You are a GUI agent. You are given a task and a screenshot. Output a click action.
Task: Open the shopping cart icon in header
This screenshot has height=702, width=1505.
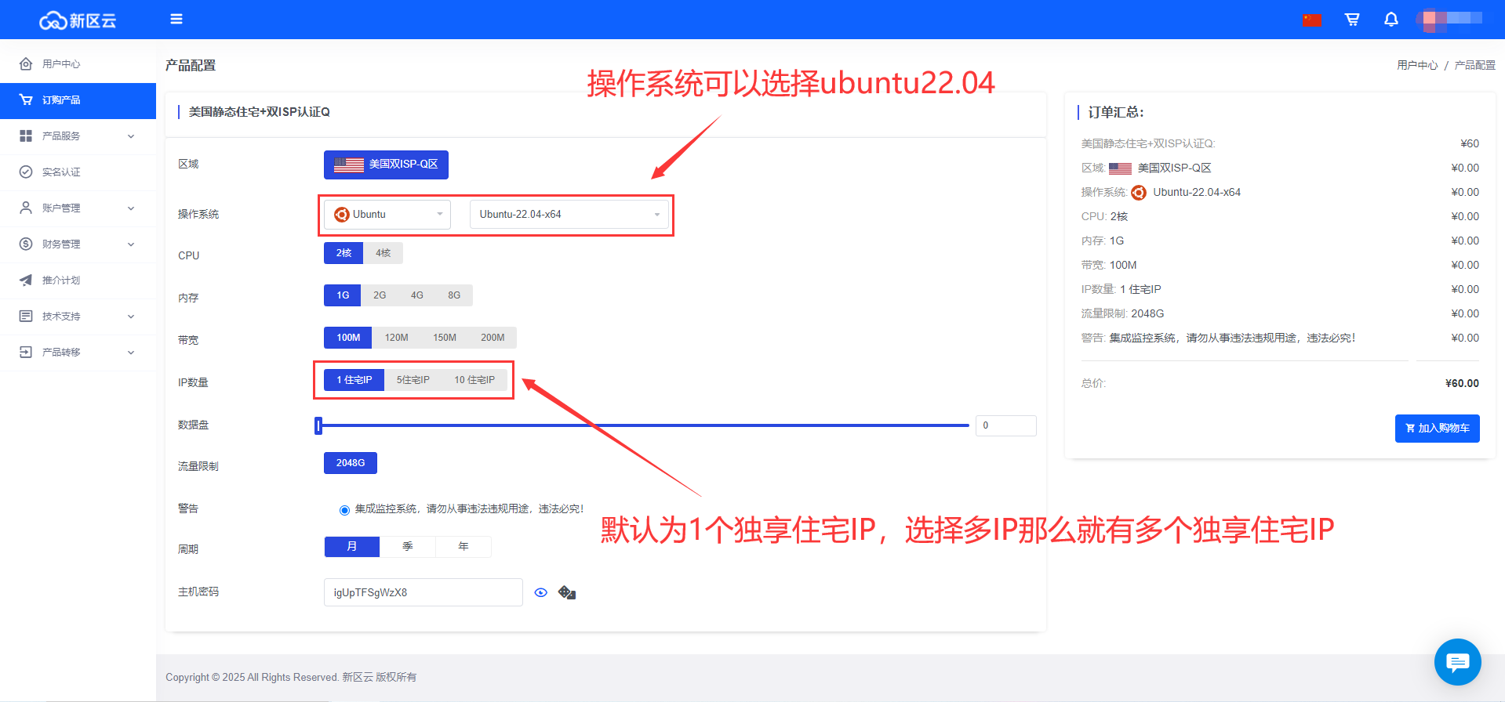coord(1352,20)
